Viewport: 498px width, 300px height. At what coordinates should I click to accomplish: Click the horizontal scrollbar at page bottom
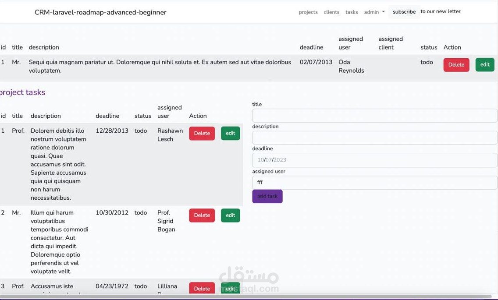(246, 296)
